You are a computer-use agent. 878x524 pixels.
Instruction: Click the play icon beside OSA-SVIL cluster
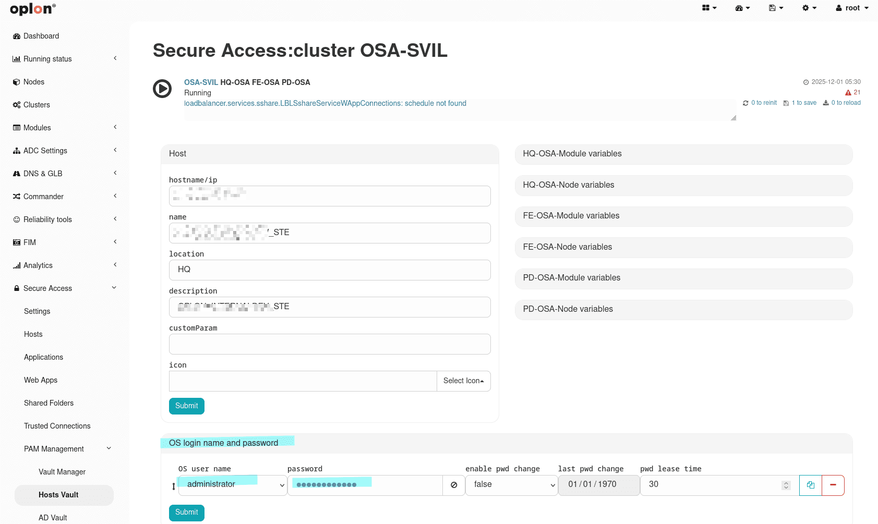[162, 89]
